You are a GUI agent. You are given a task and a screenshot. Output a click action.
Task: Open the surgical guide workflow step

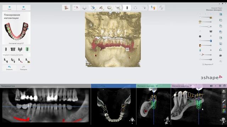[135, 8]
